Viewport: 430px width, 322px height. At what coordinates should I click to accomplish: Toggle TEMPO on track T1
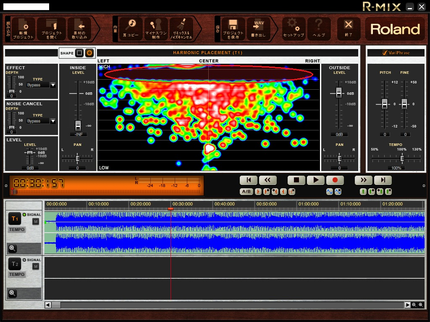17,229
